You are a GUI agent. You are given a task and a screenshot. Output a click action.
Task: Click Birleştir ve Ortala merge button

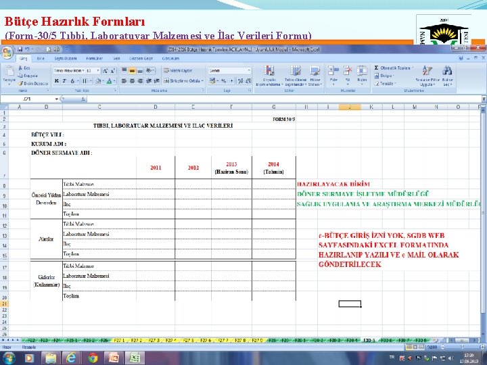183,81
